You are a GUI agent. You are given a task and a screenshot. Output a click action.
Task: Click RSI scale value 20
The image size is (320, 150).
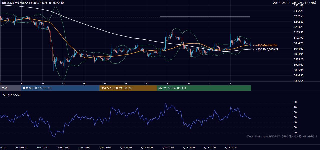tap(295, 132)
